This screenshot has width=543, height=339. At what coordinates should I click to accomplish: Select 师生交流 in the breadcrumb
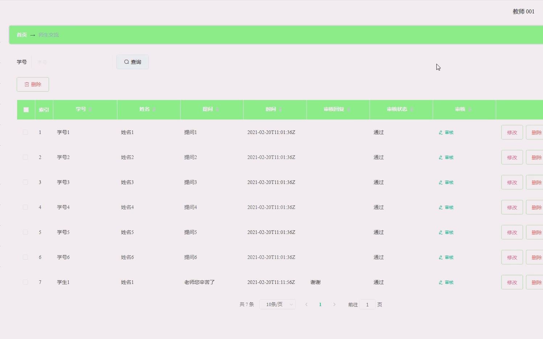tap(49, 35)
